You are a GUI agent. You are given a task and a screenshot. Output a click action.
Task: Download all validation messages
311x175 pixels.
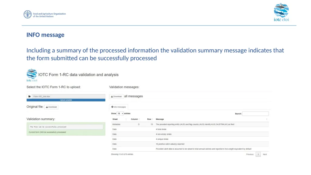[116, 96]
